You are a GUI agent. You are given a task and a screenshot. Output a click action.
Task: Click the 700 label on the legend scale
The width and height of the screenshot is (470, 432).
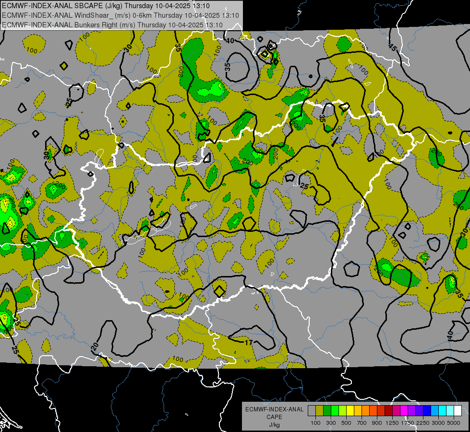point(362,423)
